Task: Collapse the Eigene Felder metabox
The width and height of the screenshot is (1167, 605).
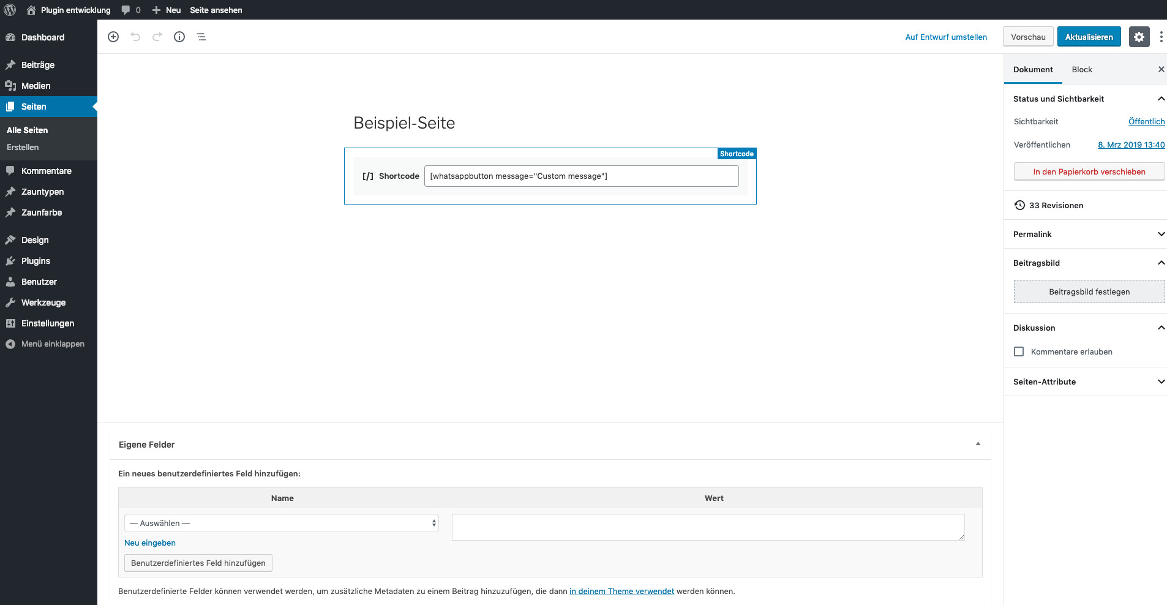Action: click(x=978, y=444)
